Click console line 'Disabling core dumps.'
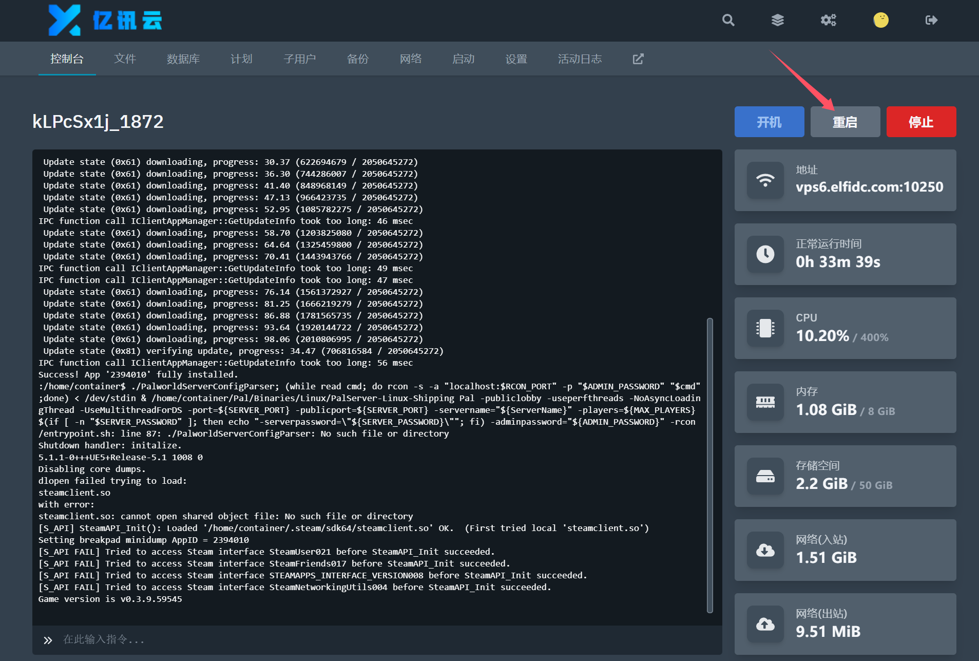 pos(92,469)
